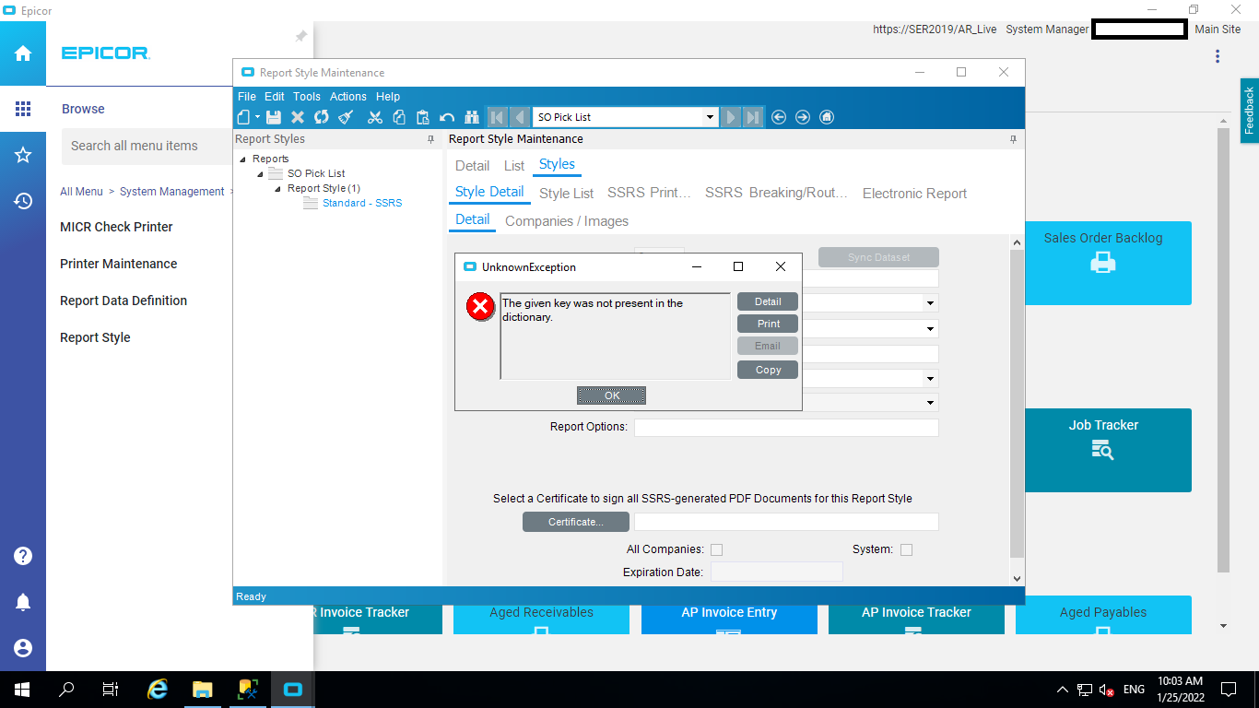Open the user profile sidebar icon
This screenshot has height=708, width=1259.
tap(23, 648)
